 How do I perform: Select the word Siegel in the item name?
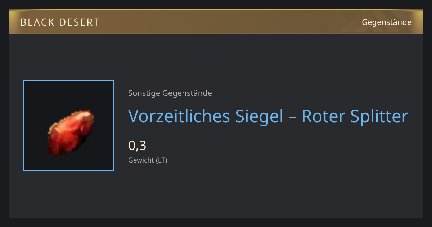point(259,116)
